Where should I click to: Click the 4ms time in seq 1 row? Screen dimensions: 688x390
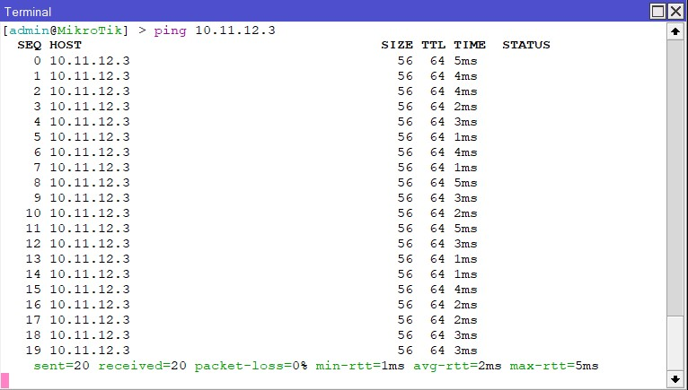pyautogui.click(x=465, y=76)
